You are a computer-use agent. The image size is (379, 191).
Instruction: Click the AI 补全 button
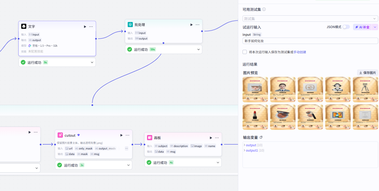[363, 27]
